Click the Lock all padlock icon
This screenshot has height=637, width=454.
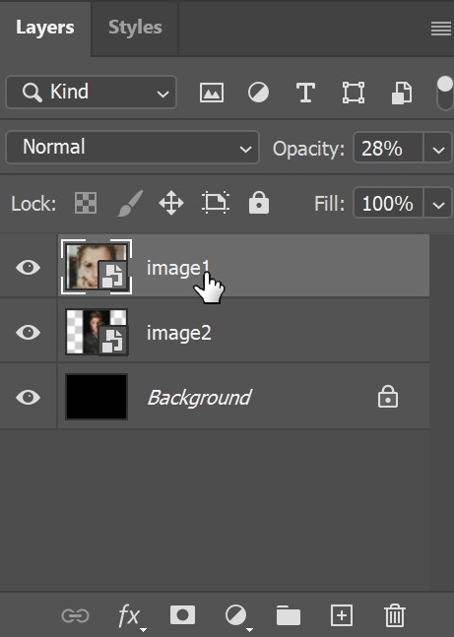tap(259, 202)
